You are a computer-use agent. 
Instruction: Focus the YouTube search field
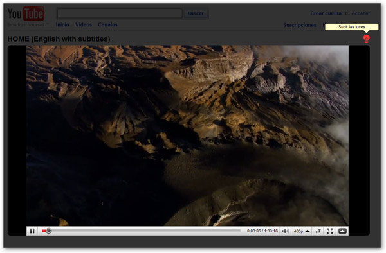tap(120, 13)
